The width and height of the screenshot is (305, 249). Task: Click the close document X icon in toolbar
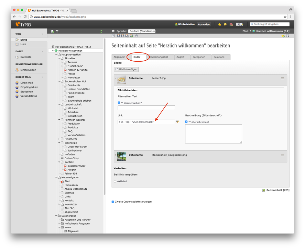coord(113,36)
